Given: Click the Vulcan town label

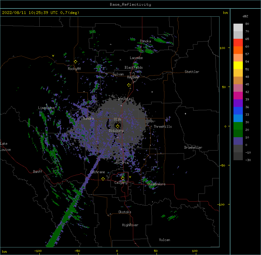Looking at the screenshot, I should (164, 240).
